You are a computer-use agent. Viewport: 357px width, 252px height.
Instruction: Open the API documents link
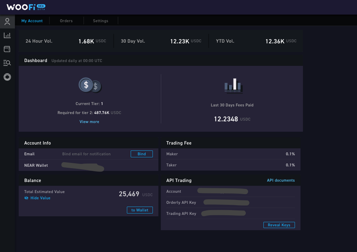tap(281, 180)
